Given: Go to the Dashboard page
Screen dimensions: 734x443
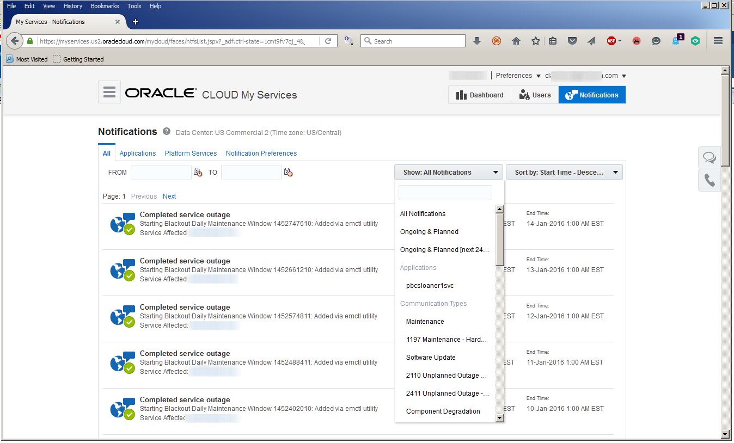Looking at the screenshot, I should click(x=480, y=95).
